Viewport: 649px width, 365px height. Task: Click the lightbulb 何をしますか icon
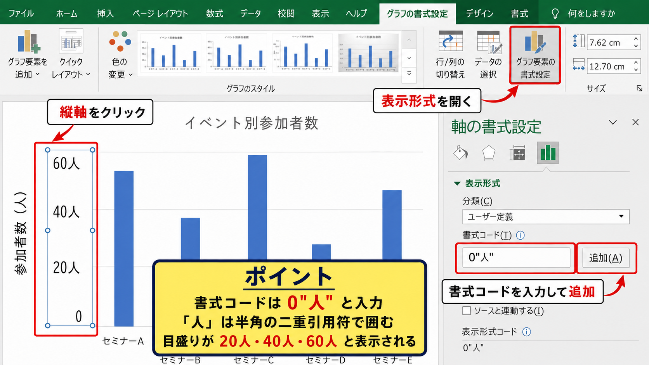[x=555, y=14]
